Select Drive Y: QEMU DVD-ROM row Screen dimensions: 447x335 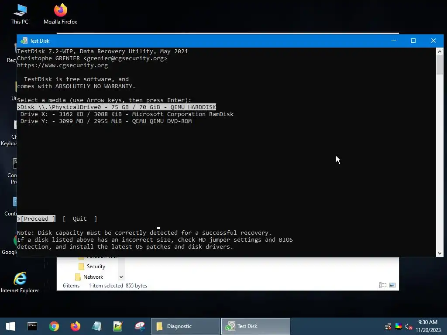coord(106,121)
